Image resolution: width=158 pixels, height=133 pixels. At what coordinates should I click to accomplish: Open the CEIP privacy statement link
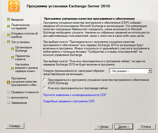point(74,95)
